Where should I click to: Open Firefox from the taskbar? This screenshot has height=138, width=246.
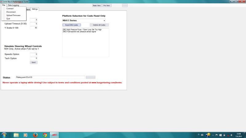pos(35,135)
